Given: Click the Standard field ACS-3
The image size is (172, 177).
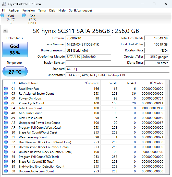Looking at the screenshot, I should click(x=117, y=69).
